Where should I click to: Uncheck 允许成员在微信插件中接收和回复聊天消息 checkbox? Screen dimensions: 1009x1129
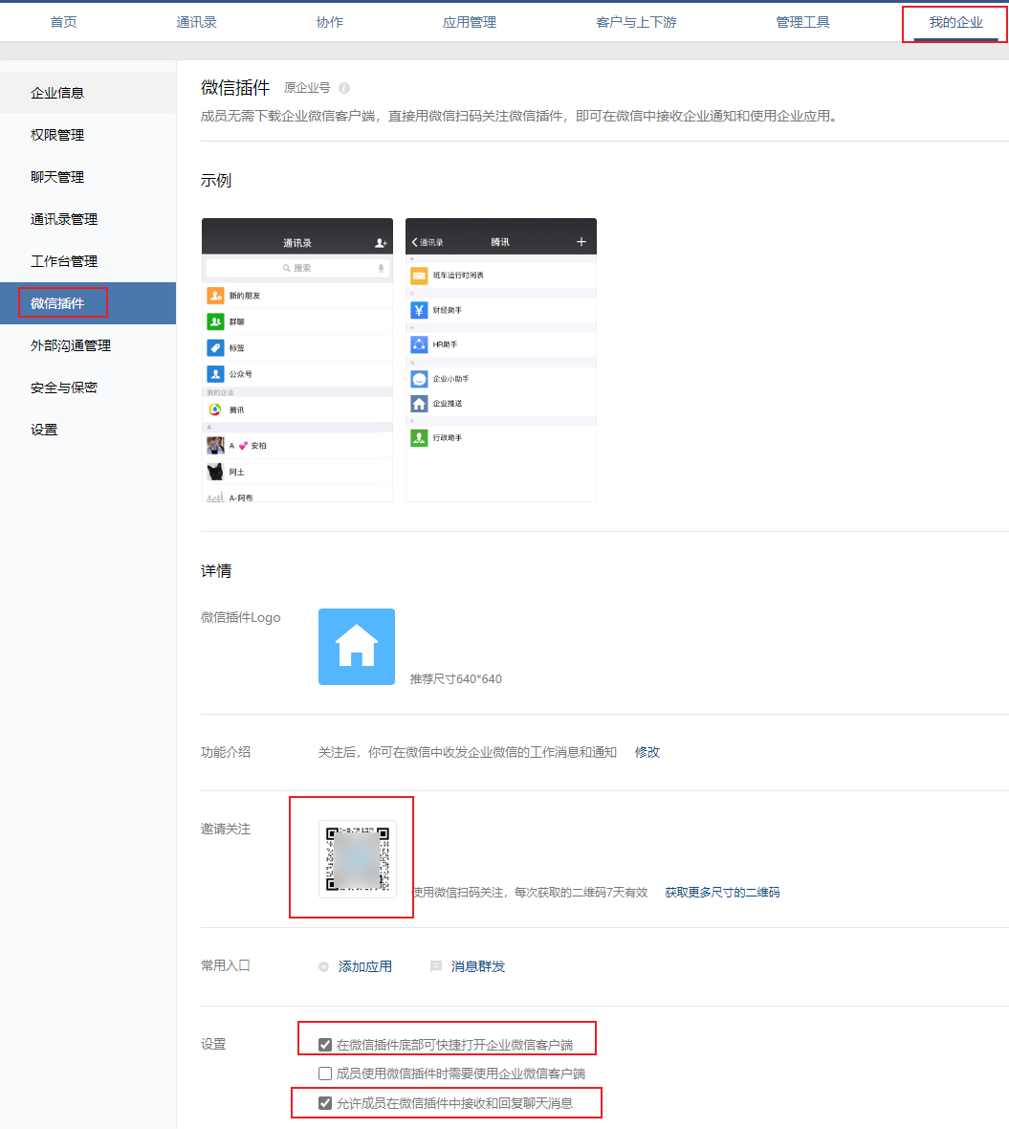pyautogui.click(x=325, y=1103)
